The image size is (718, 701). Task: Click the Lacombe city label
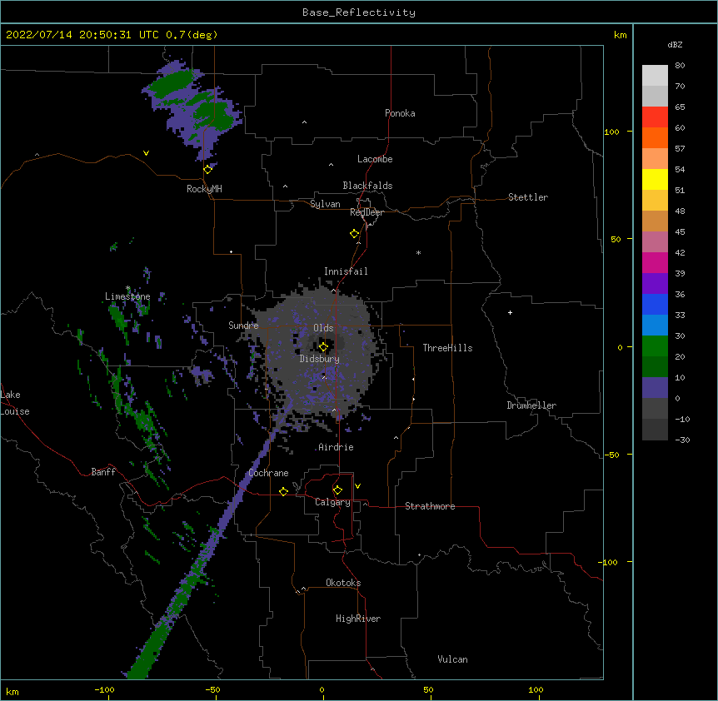click(375, 159)
